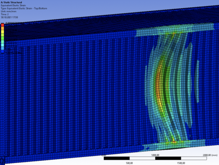Click the 1000,00 scale ruler label
This screenshot has width=219, height=165.
click(155, 155)
